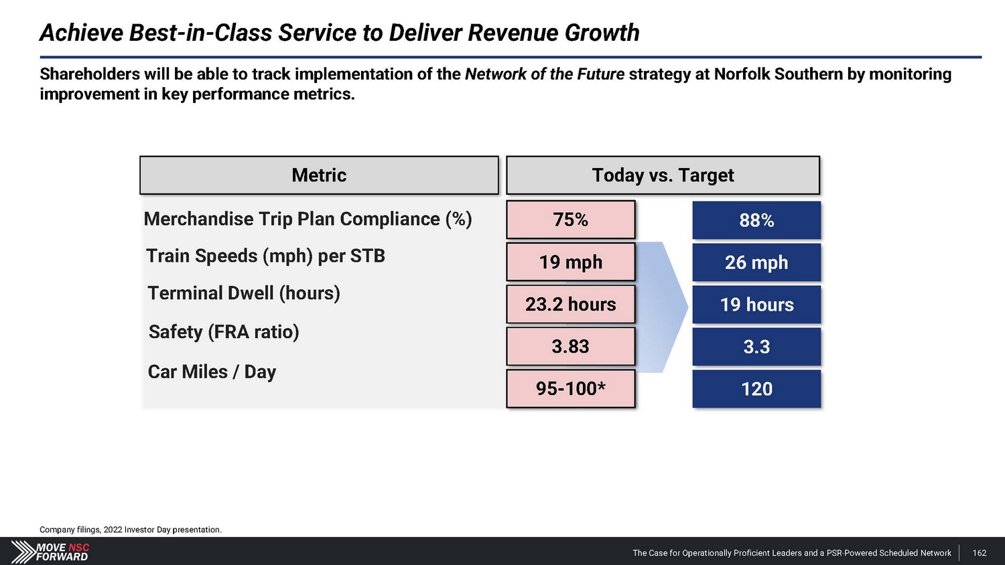
Task: Click the 19 hours target box
Action: (756, 305)
